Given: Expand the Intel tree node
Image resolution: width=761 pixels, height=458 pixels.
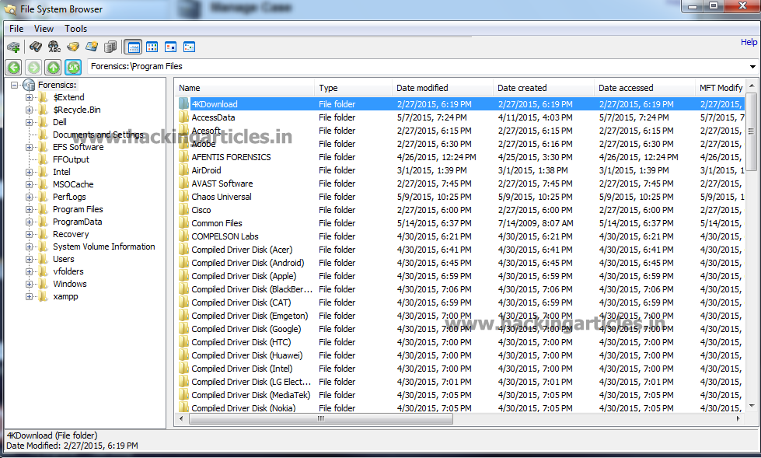Looking at the screenshot, I should pos(29,172).
